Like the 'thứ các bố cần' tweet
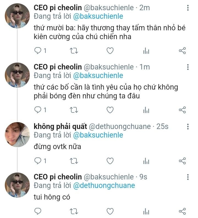The width and height of the screenshot is (198, 218). tap(110, 110)
